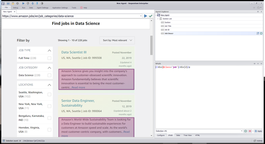The height and width of the screenshot is (144, 265).
Task: Click the Apply button
Action: pyautogui.click(x=258, y=131)
